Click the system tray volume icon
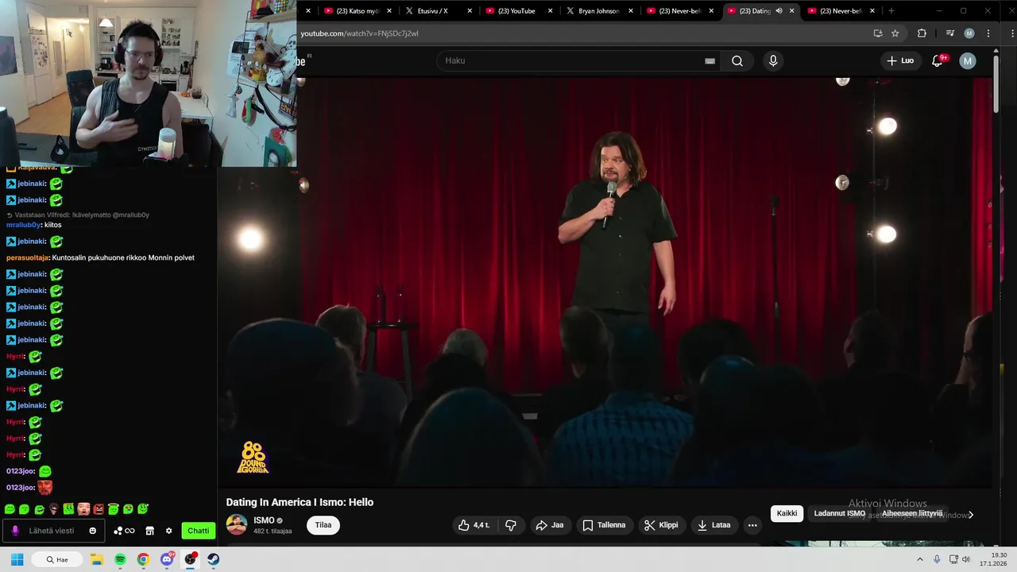 (x=966, y=559)
